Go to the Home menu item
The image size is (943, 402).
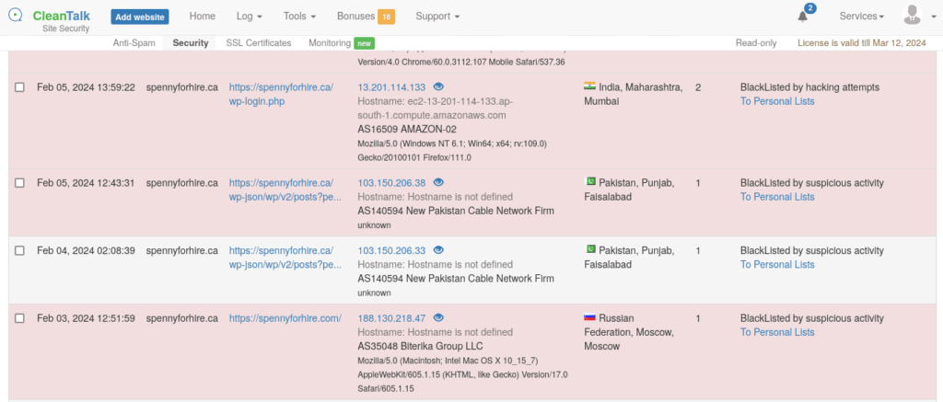pyautogui.click(x=202, y=17)
